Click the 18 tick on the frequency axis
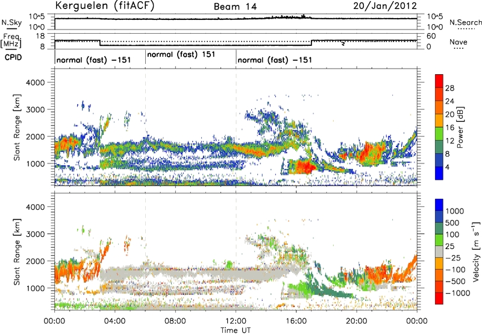Screen dimensions: 482x334 coord(41,36)
